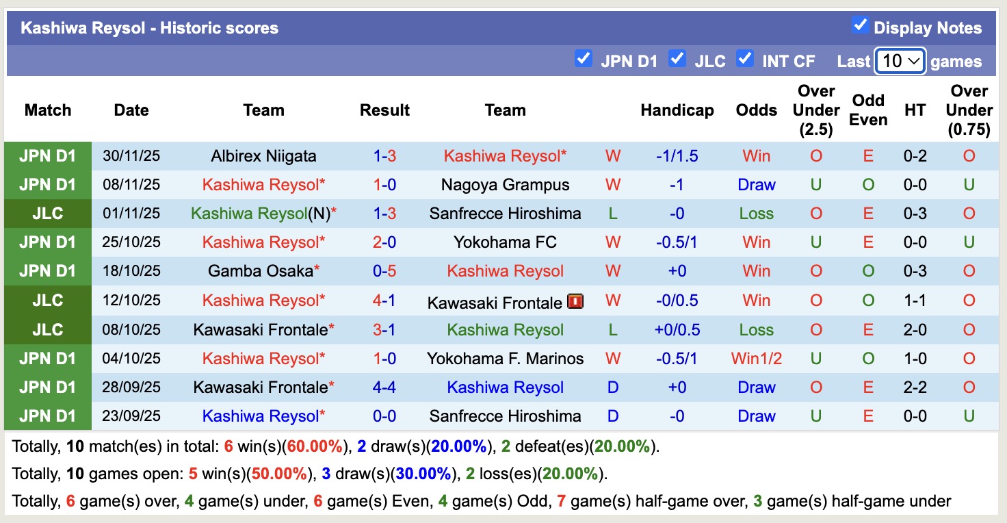The width and height of the screenshot is (1007, 523).
Task: Click the Nagoya Grampus team link
Action: pyautogui.click(x=506, y=184)
